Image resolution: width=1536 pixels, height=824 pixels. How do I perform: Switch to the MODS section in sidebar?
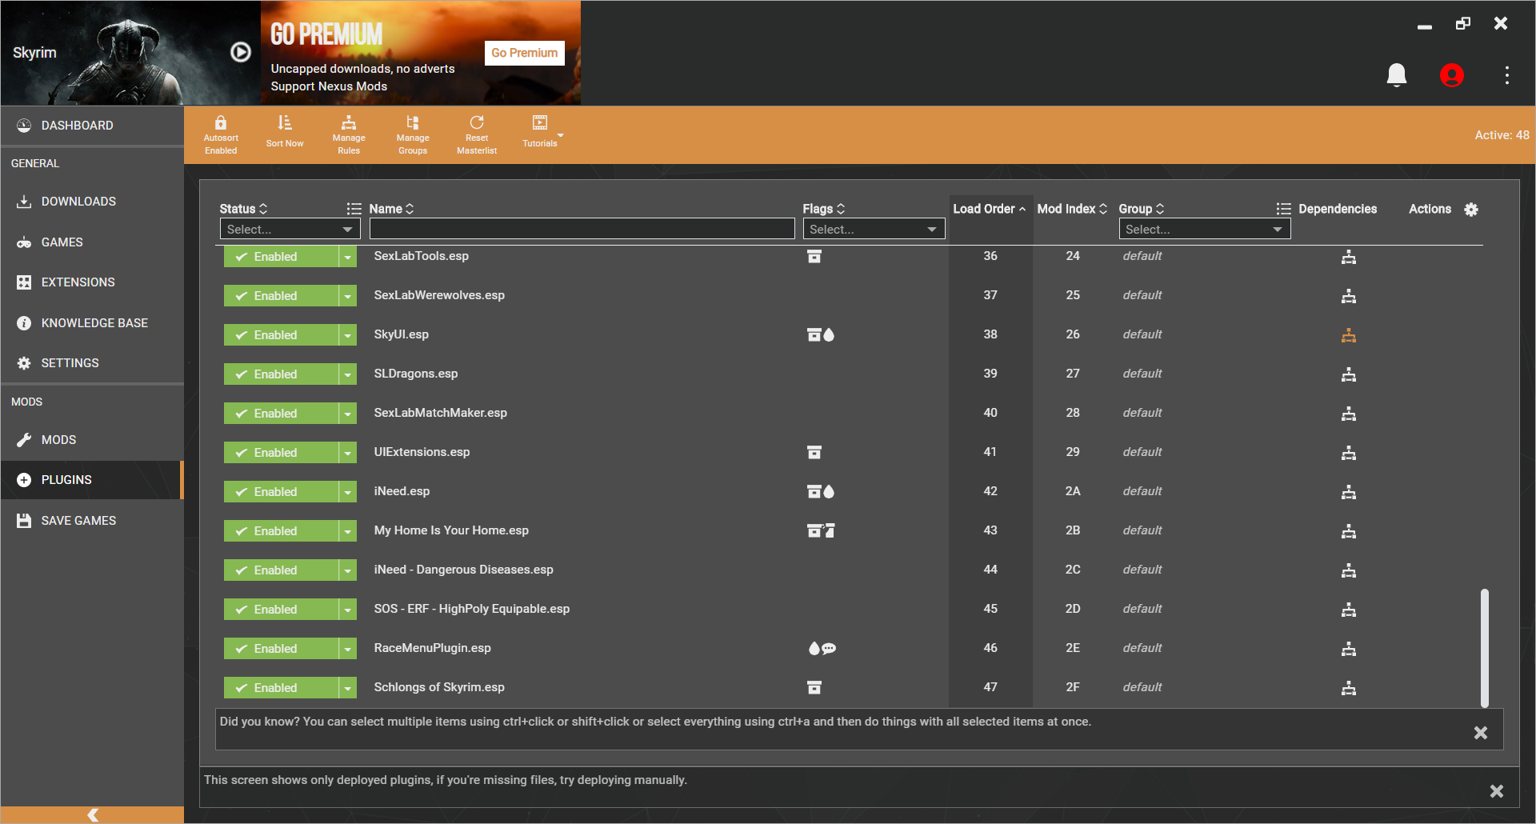pos(60,439)
